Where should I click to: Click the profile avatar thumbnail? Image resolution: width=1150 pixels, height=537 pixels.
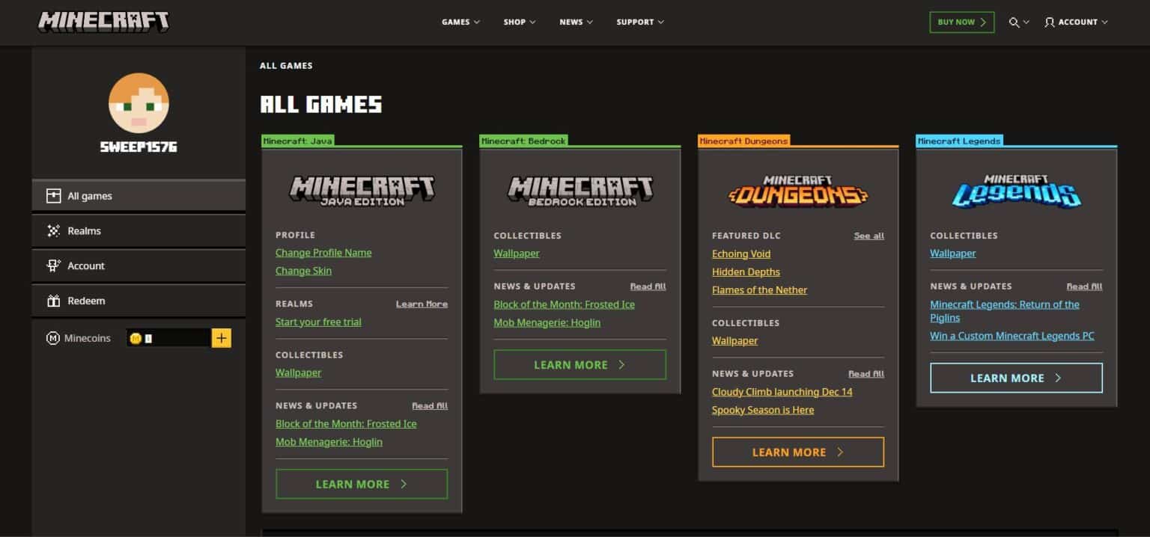(139, 103)
